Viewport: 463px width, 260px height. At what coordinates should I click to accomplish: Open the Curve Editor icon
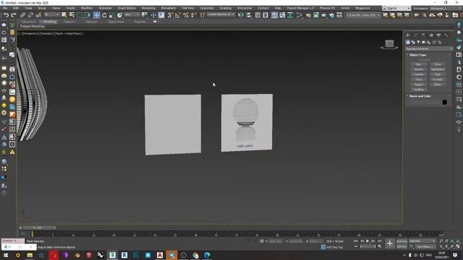click(282, 15)
